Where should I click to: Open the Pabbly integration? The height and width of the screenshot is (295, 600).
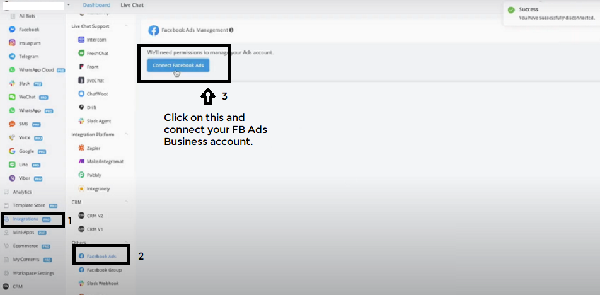[x=94, y=175]
